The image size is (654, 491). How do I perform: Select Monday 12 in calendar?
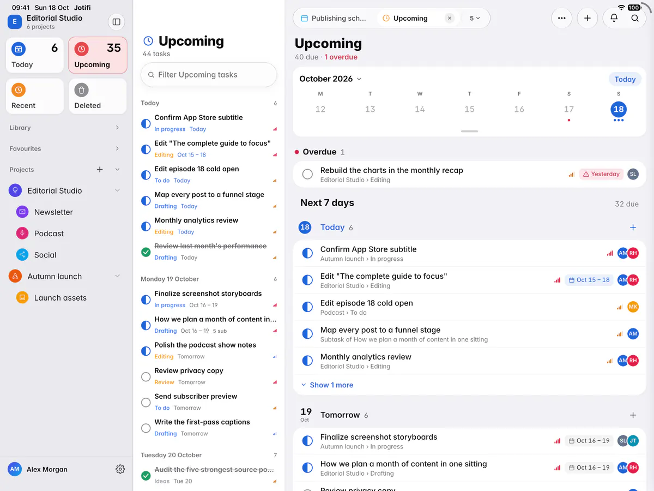coord(320,110)
